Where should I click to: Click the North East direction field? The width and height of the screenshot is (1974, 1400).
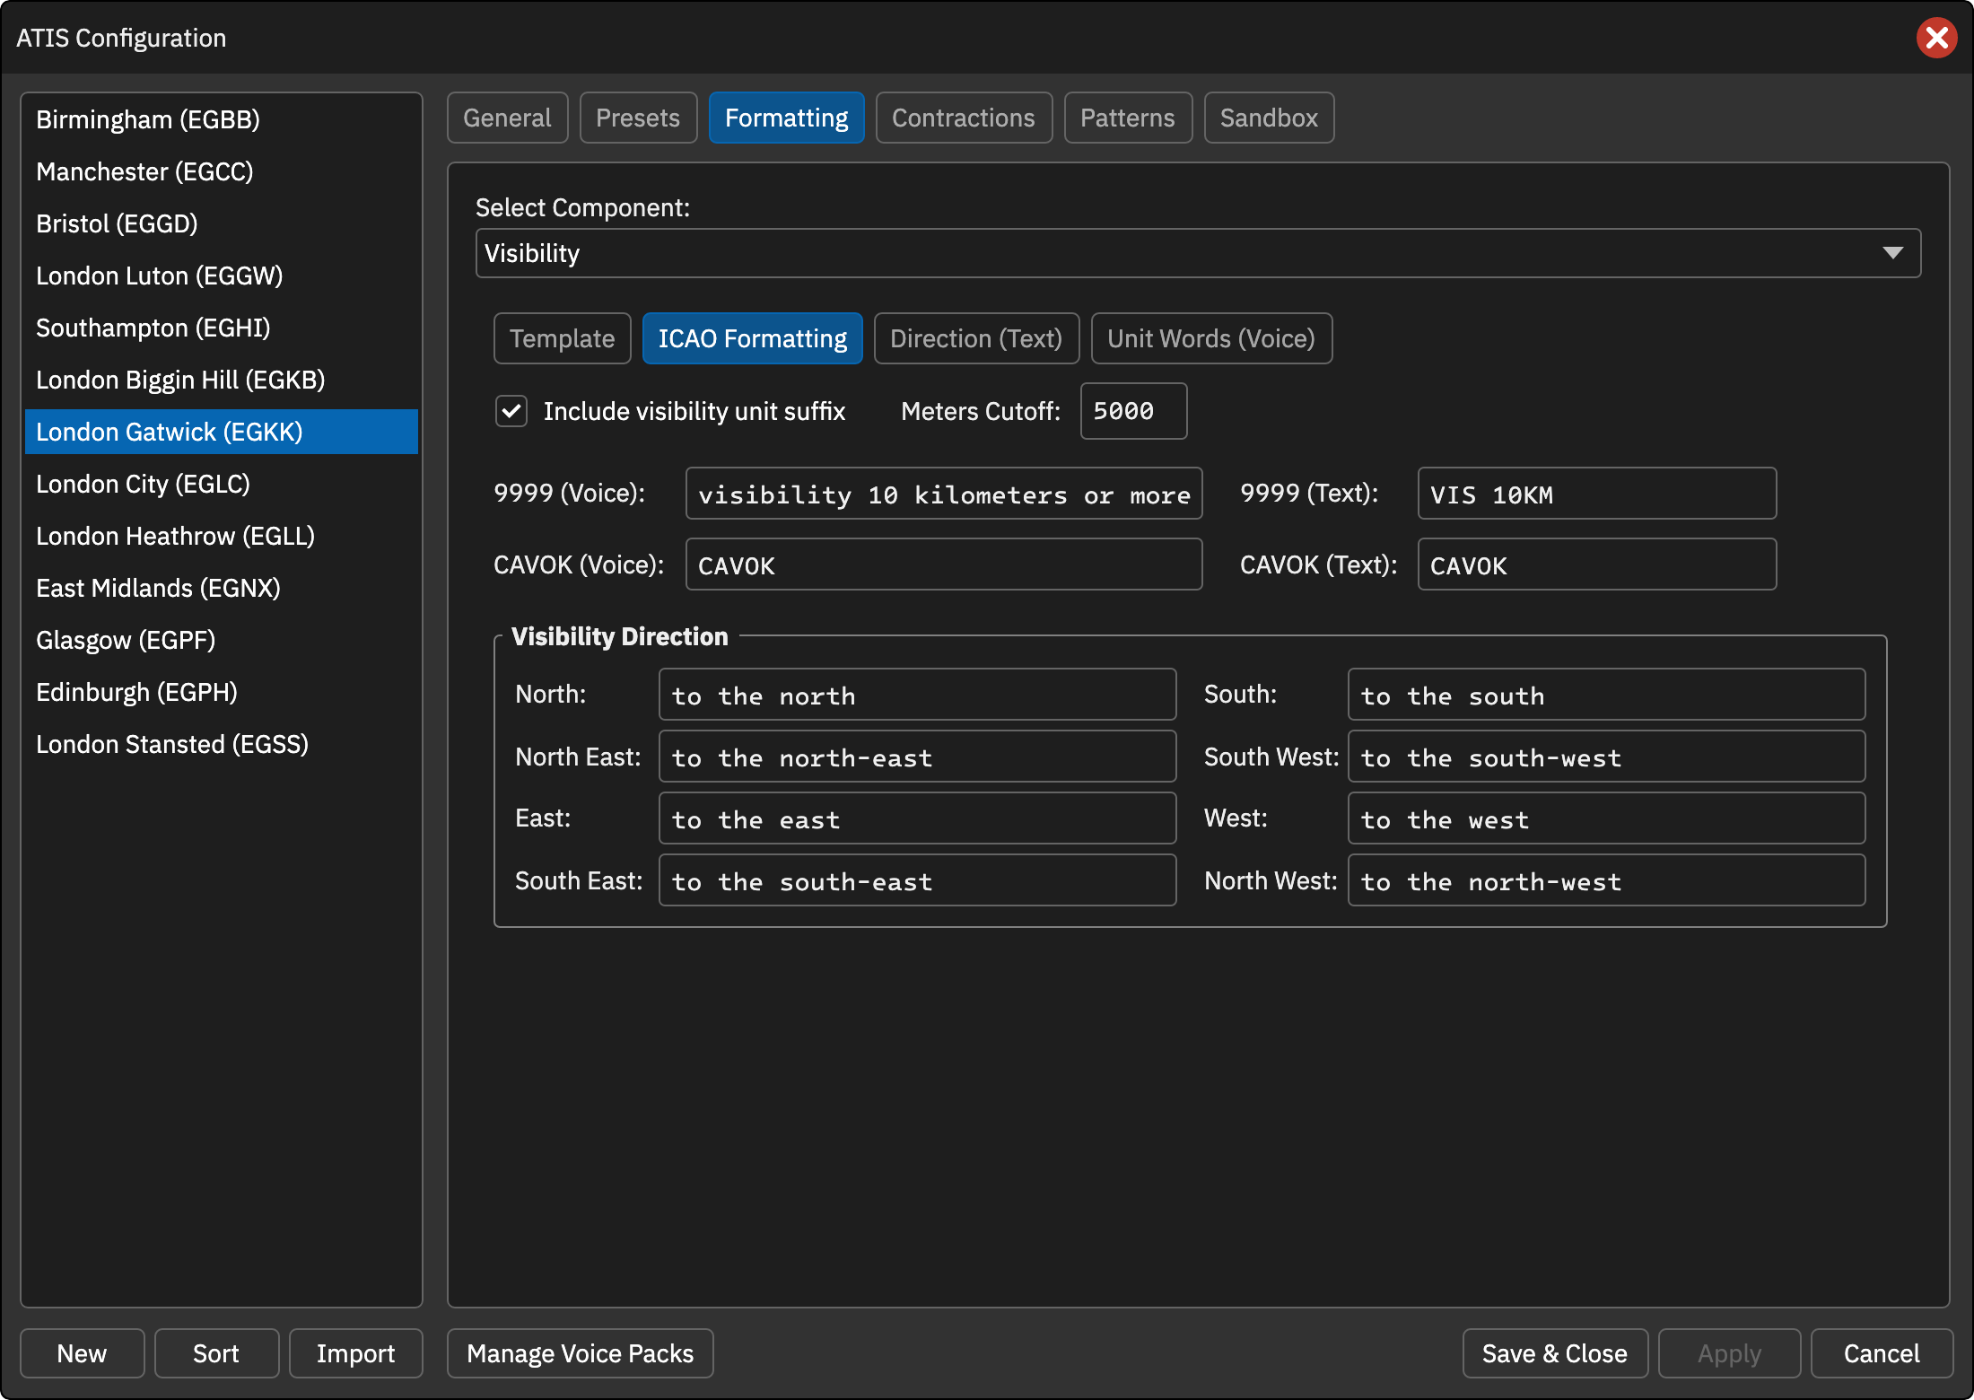click(x=917, y=757)
